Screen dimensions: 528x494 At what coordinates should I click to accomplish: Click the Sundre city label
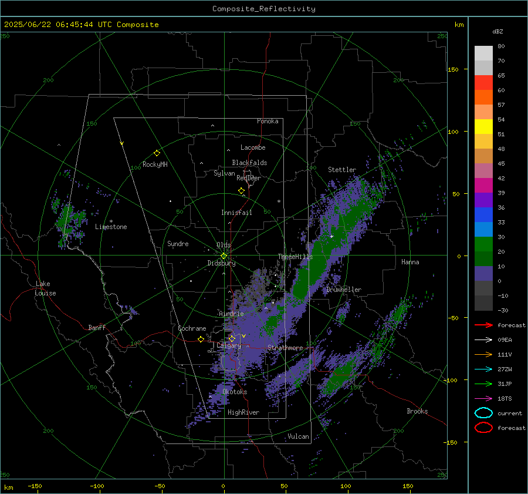pos(178,243)
